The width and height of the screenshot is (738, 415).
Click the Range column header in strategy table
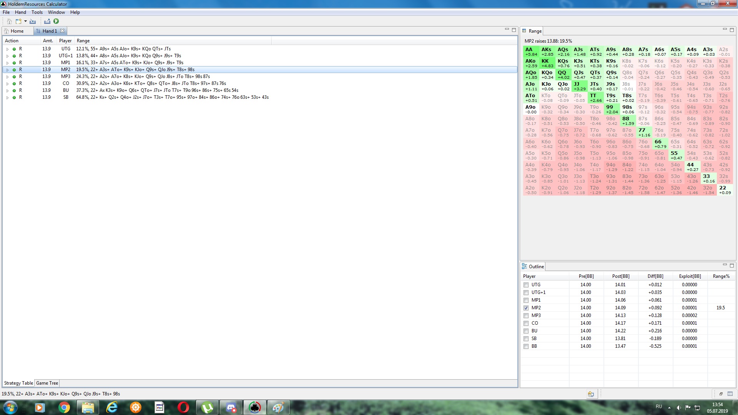coord(173,41)
